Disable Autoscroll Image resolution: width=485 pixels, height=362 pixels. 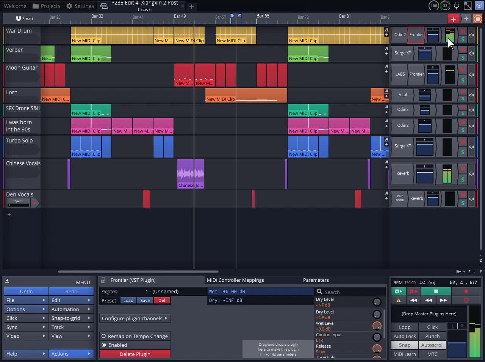coord(432,345)
